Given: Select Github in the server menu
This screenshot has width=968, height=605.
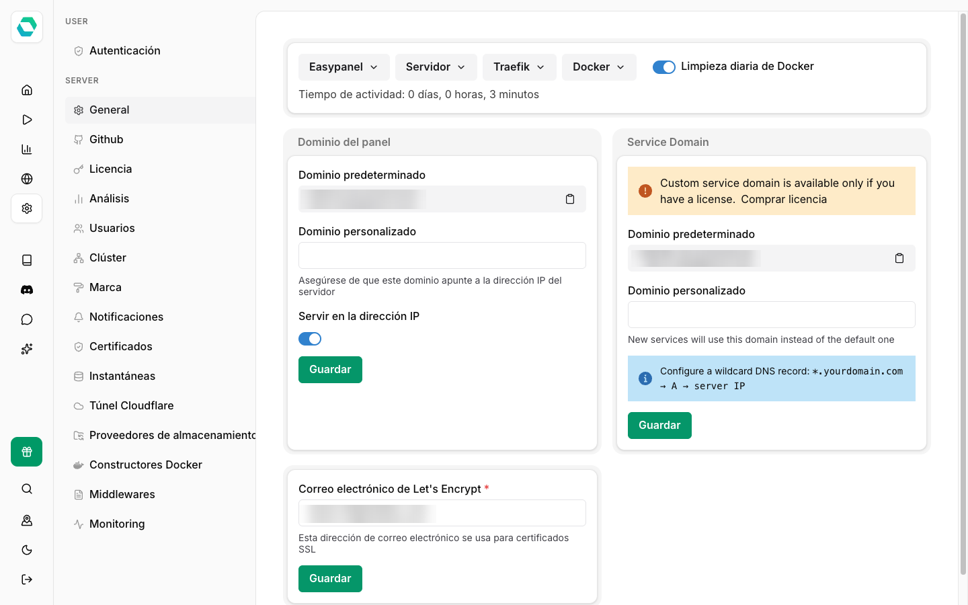Looking at the screenshot, I should coord(160,140).
